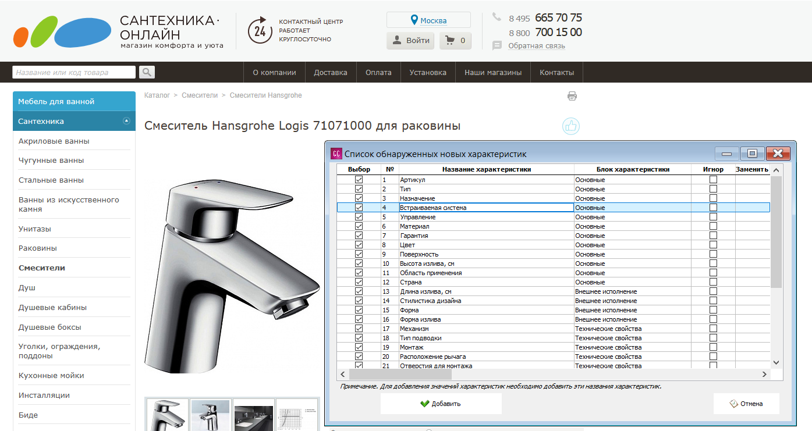Select the Расположение рычага row
Image resolution: width=812 pixels, height=431 pixels.
point(553,357)
